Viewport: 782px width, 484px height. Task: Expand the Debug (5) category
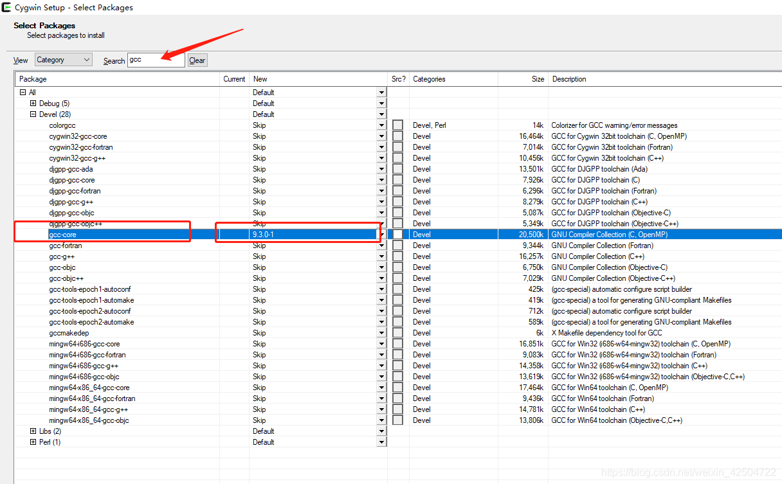(x=33, y=103)
